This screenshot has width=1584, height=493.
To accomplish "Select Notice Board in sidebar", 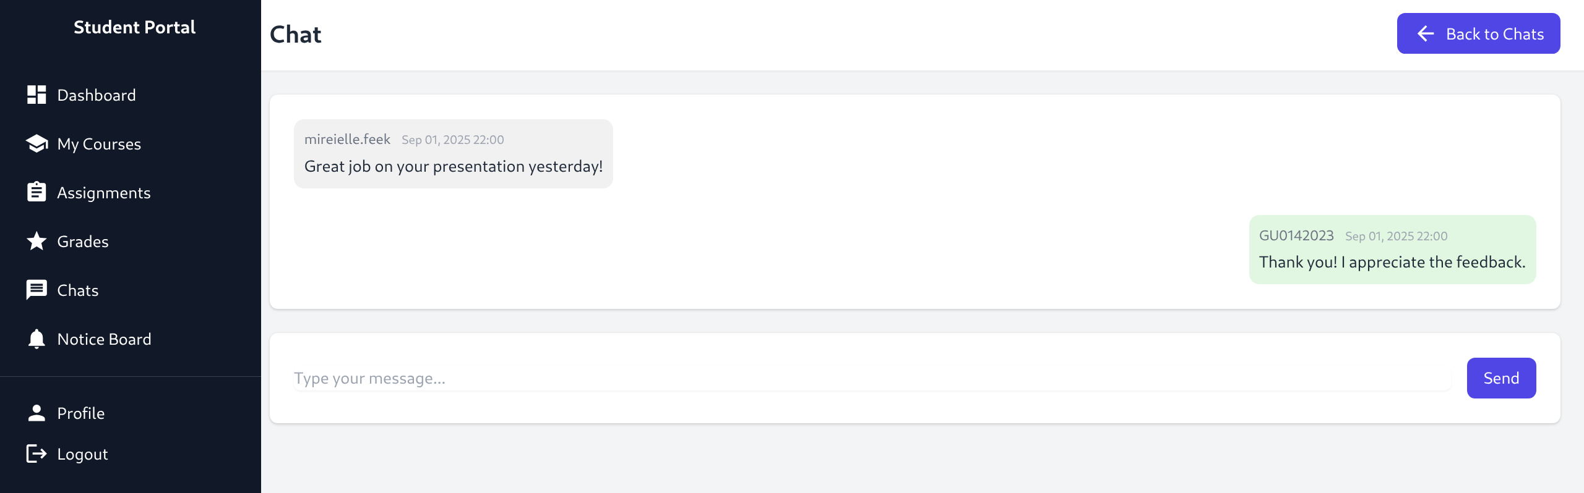I will [x=104, y=339].
